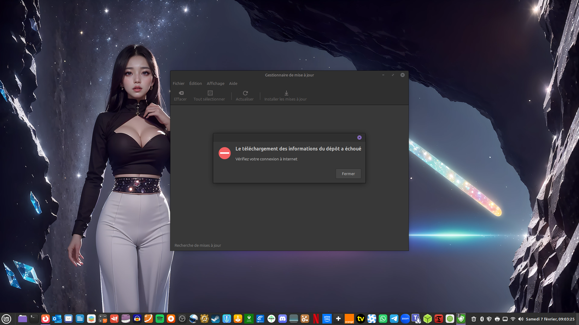
Task: Close the error dialog with purple X
Action: click(x=359, y=138)
